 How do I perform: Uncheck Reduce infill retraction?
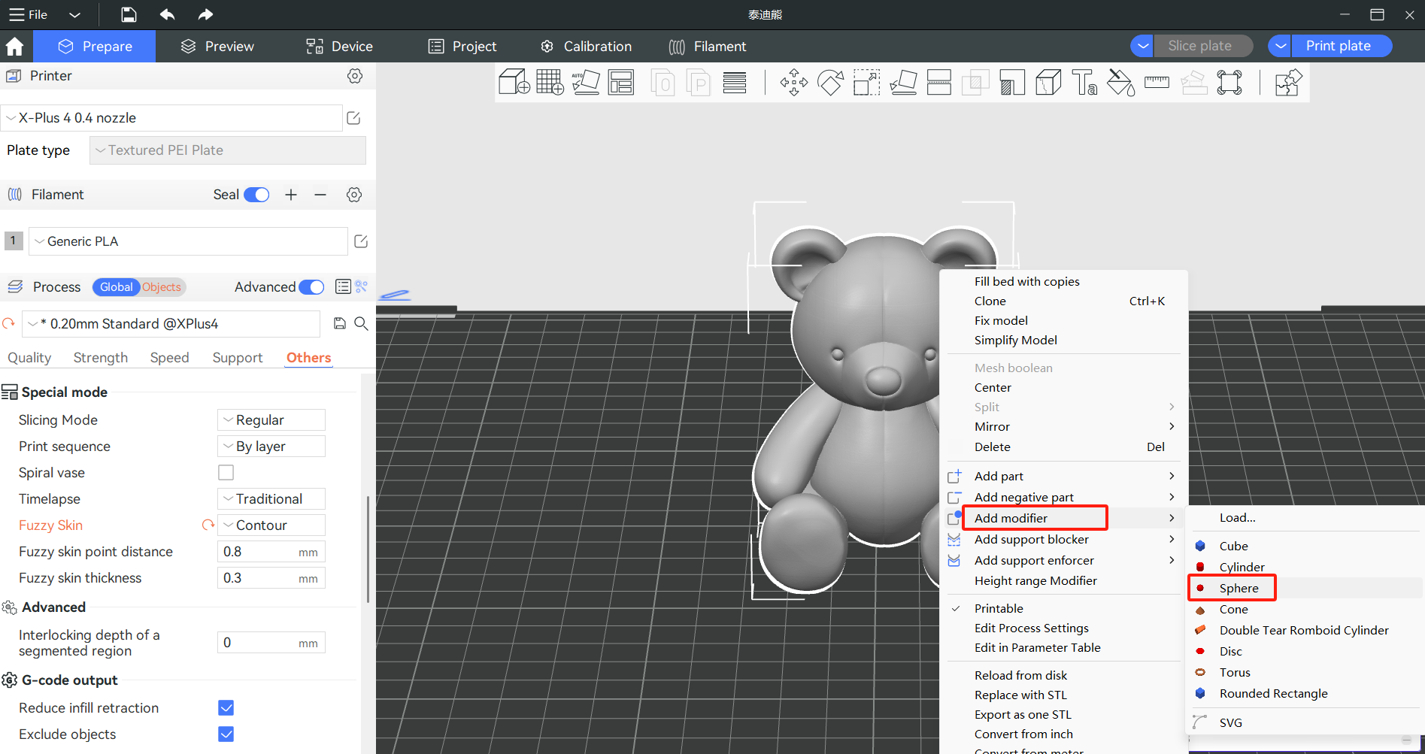point(226,707)
